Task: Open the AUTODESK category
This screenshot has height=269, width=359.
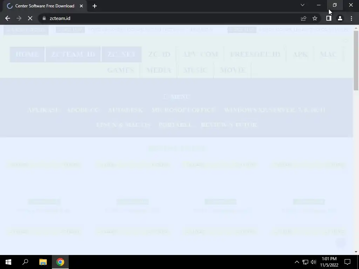Action: coord(126,110)
